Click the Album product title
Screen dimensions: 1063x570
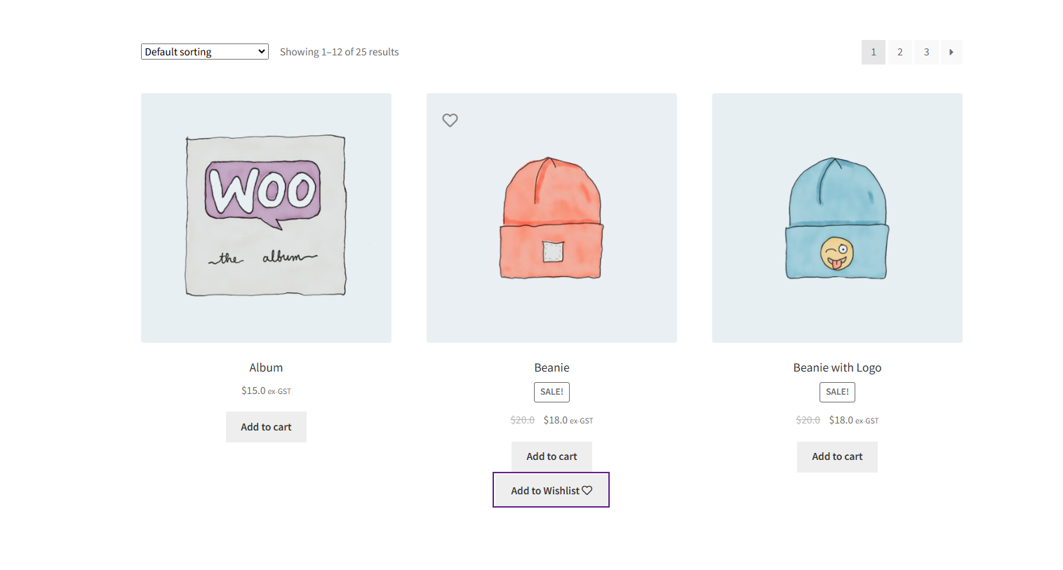[266, 367]
